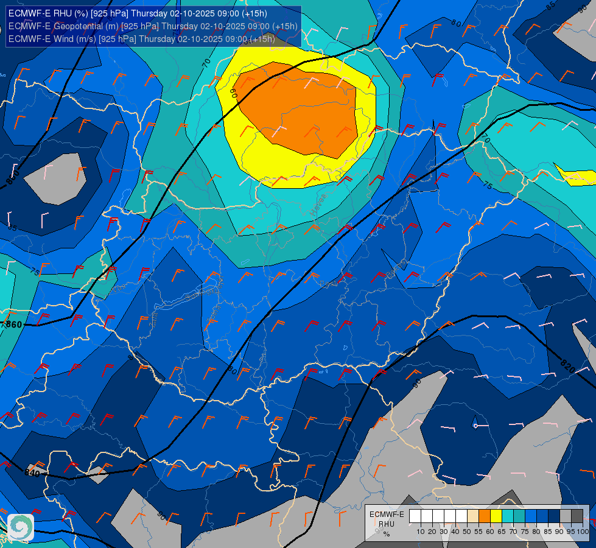This screenshot has height=548, width=596.
Task: Pick the navy 85–90 legend swatch
Action: pos(554,516)
